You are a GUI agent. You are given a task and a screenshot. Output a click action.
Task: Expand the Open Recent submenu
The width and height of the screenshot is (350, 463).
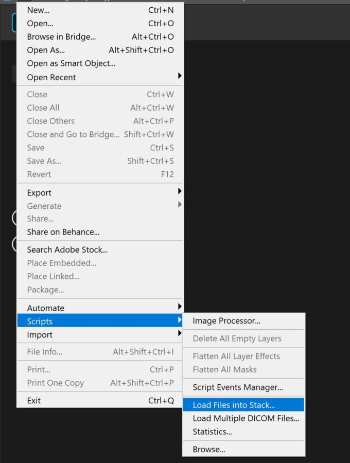[x=100, y=77]
